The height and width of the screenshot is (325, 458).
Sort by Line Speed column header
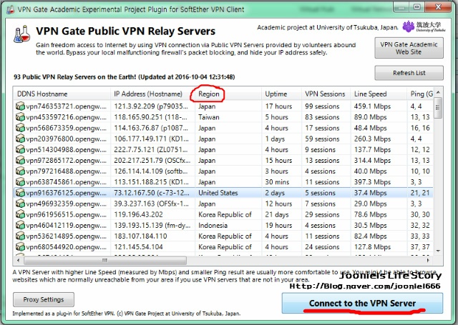pyautogui.click(x=379, y=94)
